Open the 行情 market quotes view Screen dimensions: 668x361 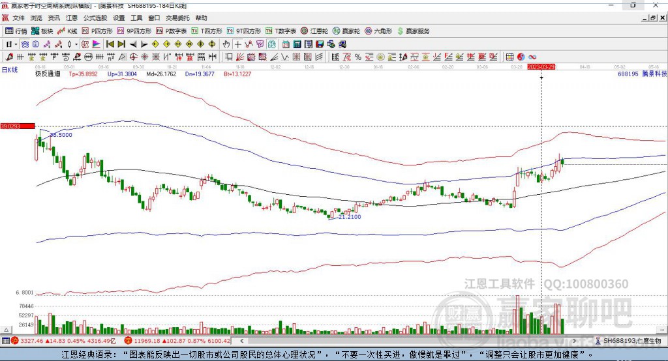tap(16, 31)
